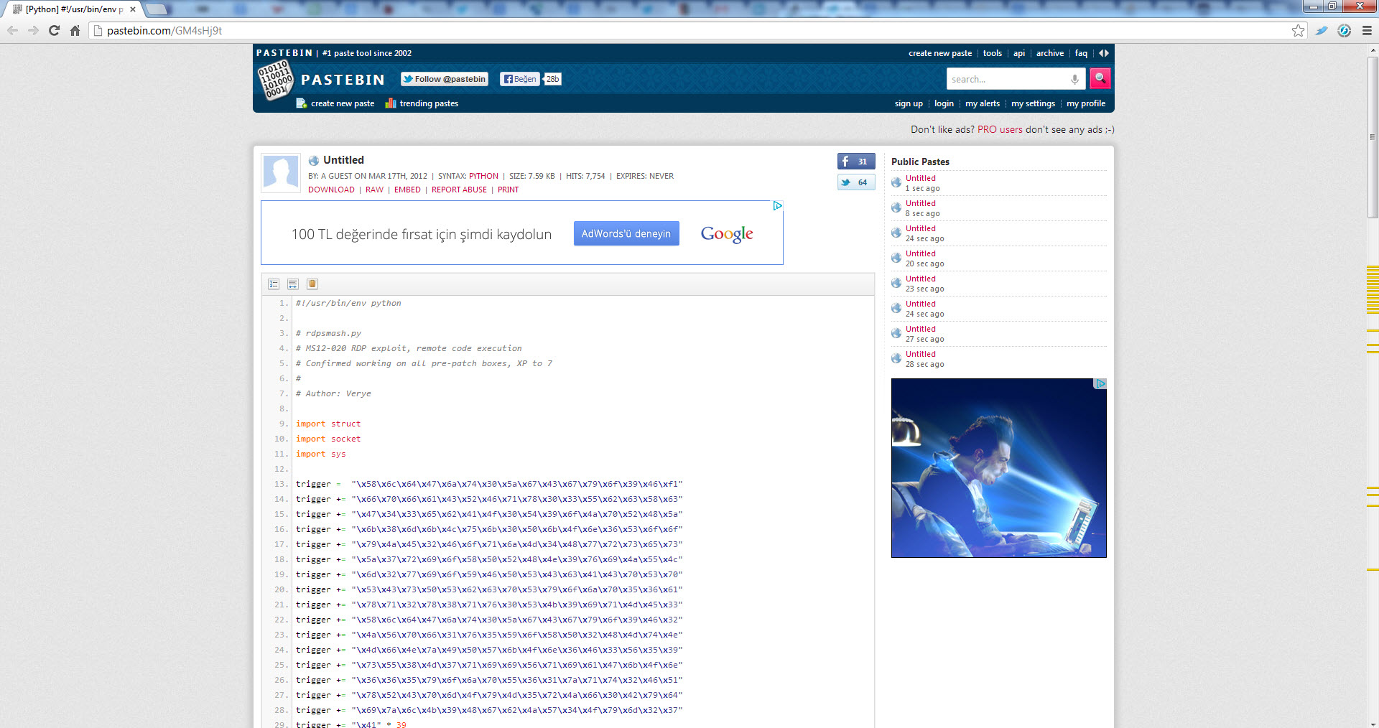Click the second code view toggle icon
1379x728 pixels.
pos(293,284)
